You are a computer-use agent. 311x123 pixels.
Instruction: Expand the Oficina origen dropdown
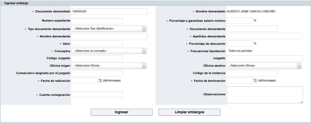tap(109, 66)
